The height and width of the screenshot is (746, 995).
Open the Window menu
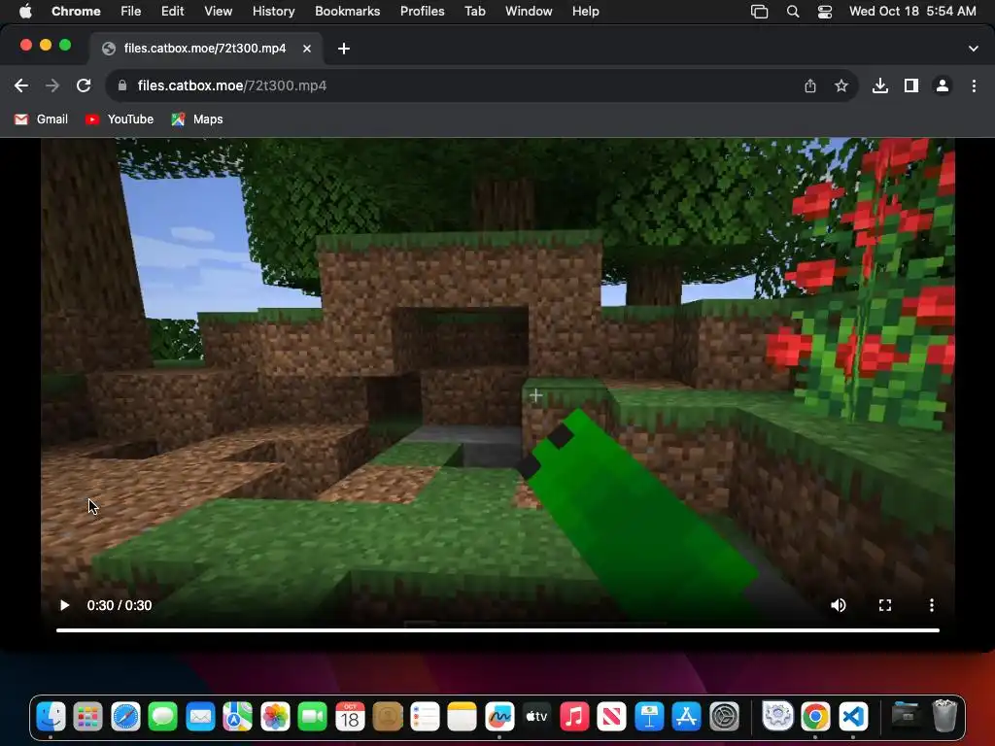529,11
